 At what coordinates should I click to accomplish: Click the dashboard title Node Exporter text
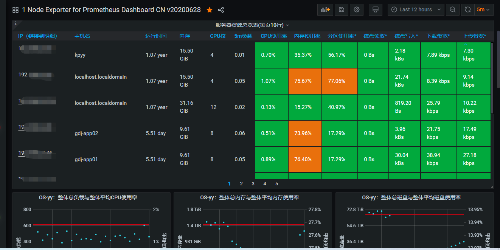coord(112,10)
